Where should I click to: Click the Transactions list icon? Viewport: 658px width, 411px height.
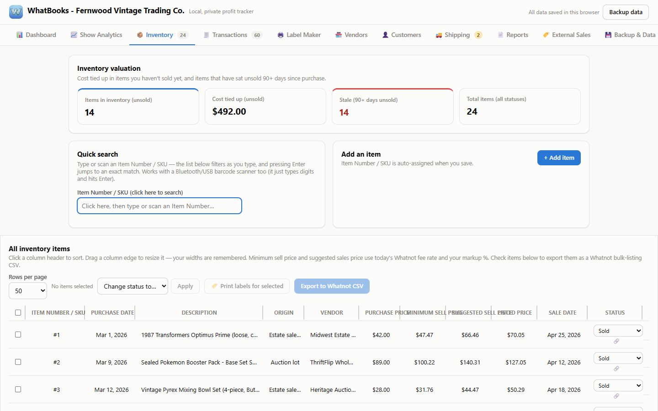point(207,35)
